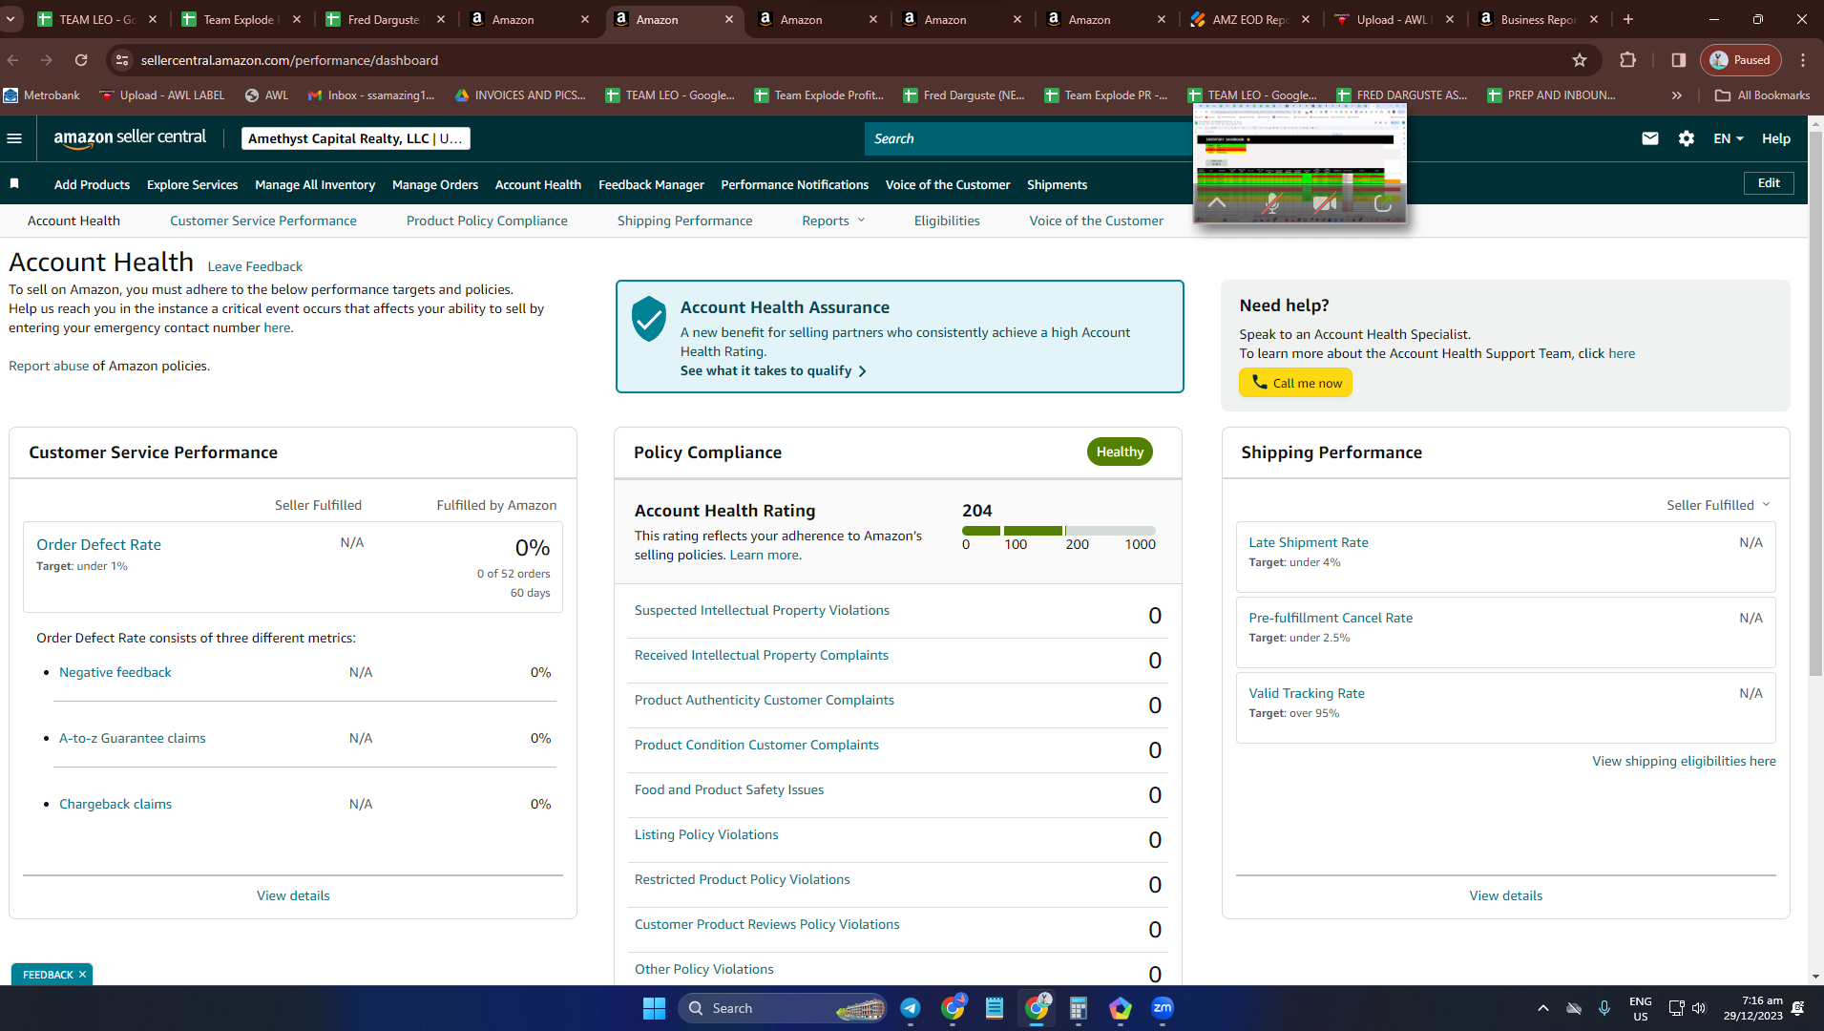Expand See what it takes to qualify
This screenshot has width=1824, height=1031.
click(x=773, y=370)
